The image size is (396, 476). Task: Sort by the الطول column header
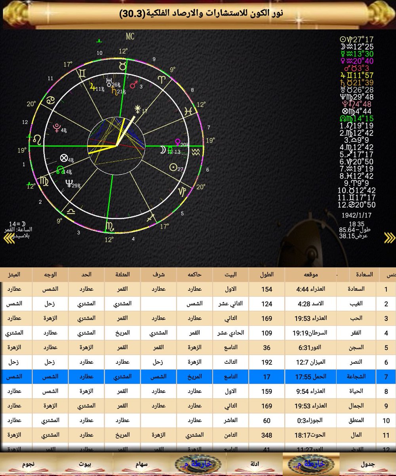pos(267,274)
